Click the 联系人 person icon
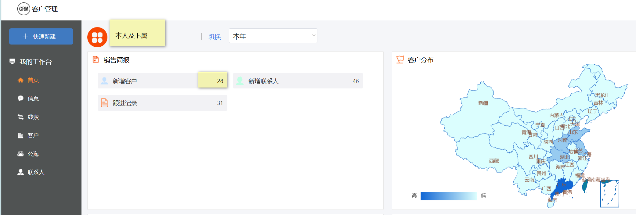 click(x=20, y=172)
